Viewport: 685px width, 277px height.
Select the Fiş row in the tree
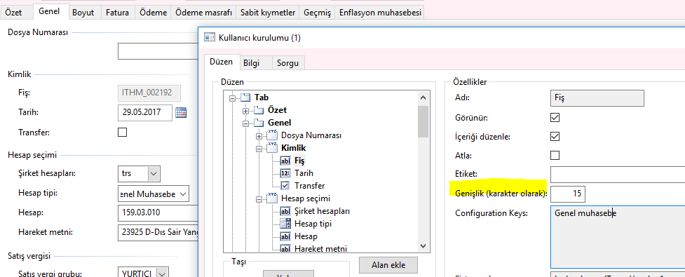coord(299,161)
